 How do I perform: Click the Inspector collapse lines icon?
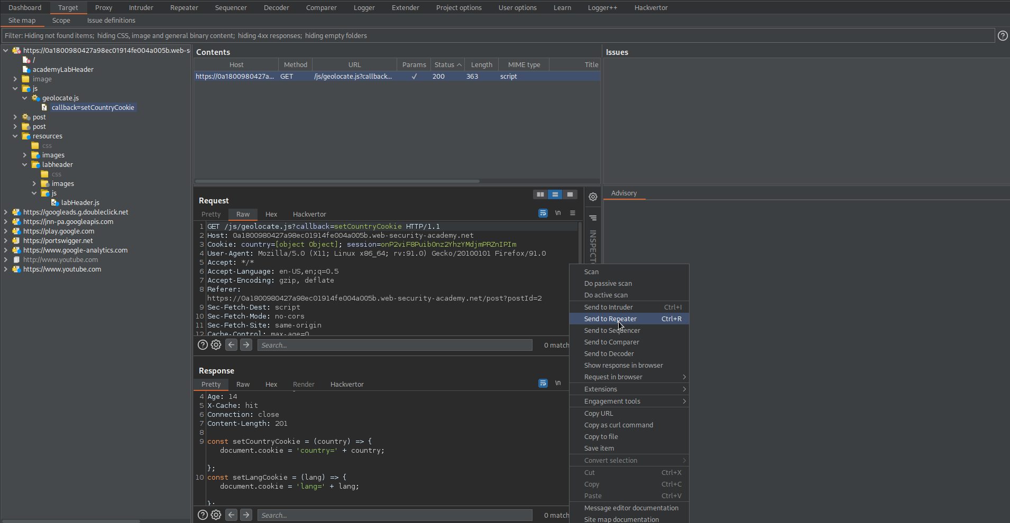click(593, 218)
